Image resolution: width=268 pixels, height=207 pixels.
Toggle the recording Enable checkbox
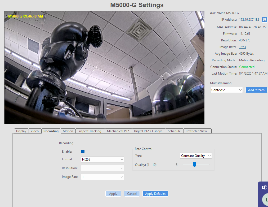(83, 152)
